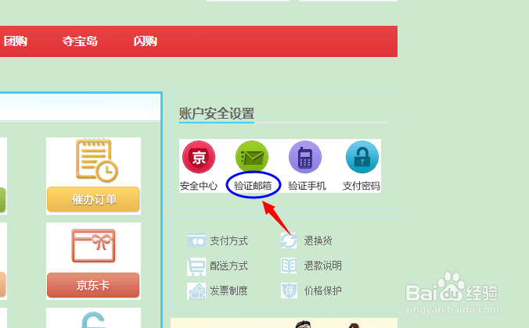This screenshot has height=328, width=529.
Task: Open the 夺宝岛 navigation menu item
Action: 80,41
